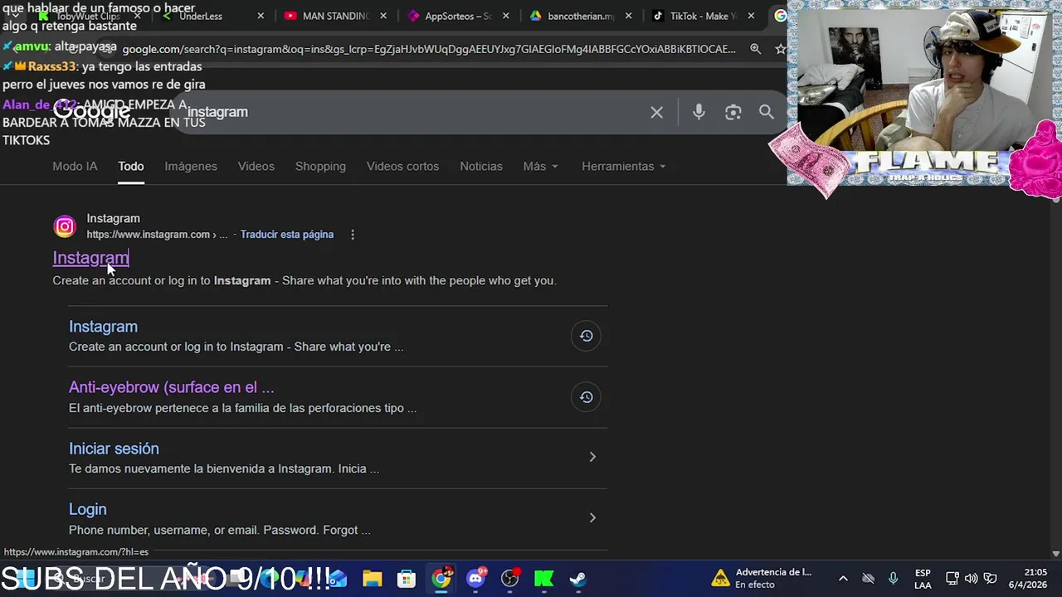This screenshot has width=1062, height=597.
Task: Switch to the TikTok browser tab
Action: [x=703, y=16]
